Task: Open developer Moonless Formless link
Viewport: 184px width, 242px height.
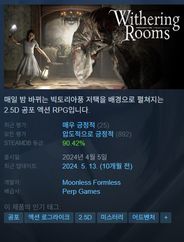Action: [x=92, y=183]
